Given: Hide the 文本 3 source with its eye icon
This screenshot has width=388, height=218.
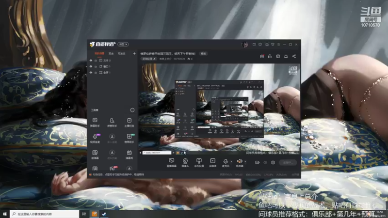Looking at the screenshot, I should point(91,60).
